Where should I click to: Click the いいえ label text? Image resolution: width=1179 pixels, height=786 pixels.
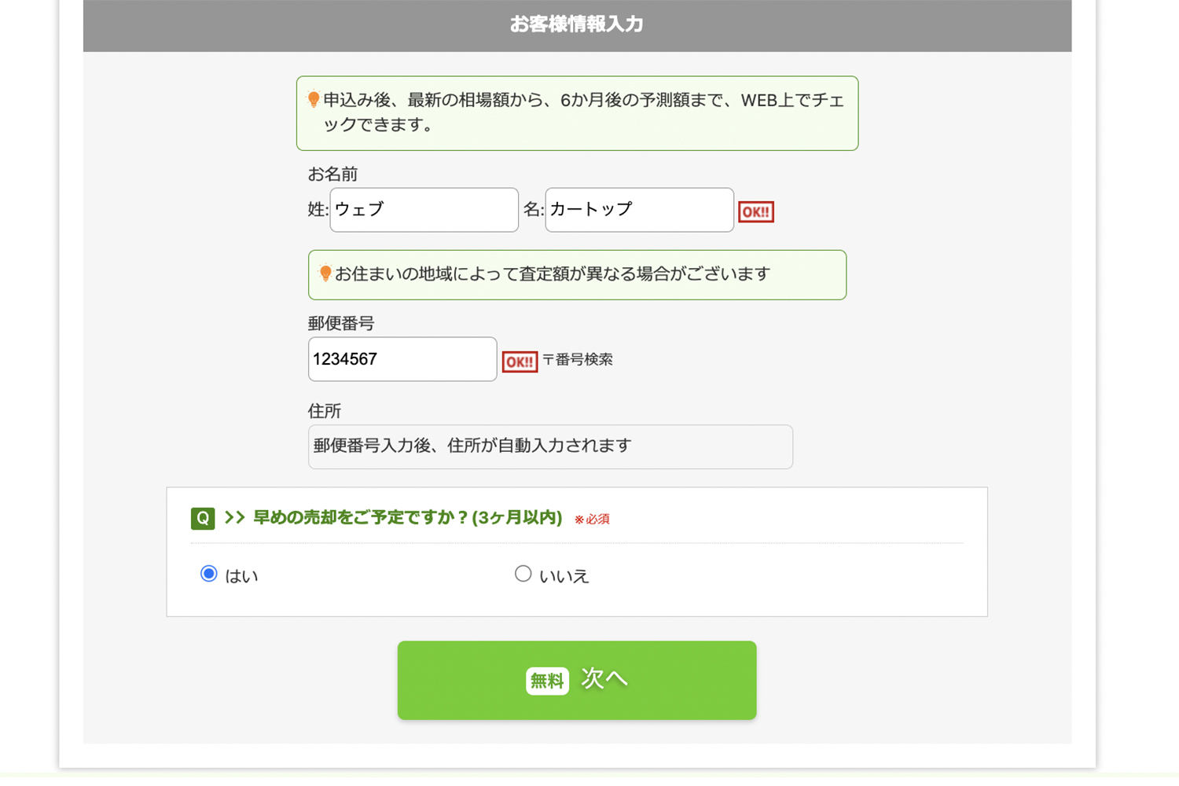coord(564,576)
